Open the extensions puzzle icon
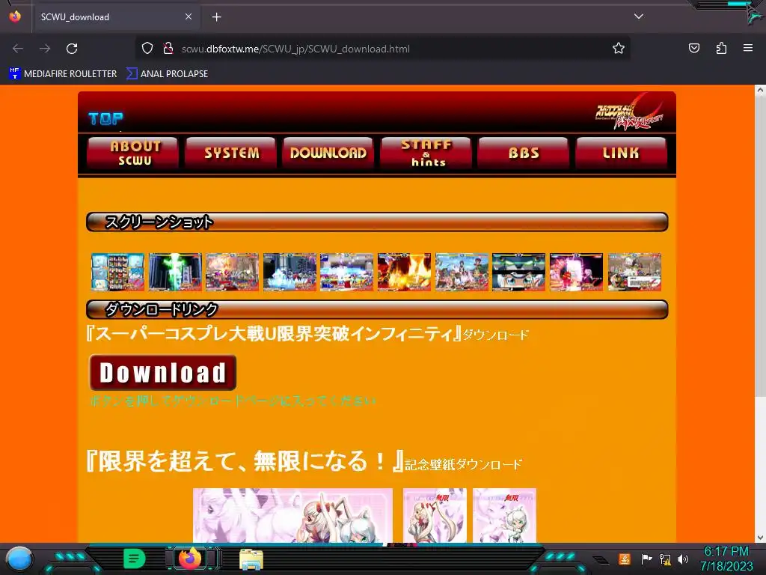 click(721, 49)
